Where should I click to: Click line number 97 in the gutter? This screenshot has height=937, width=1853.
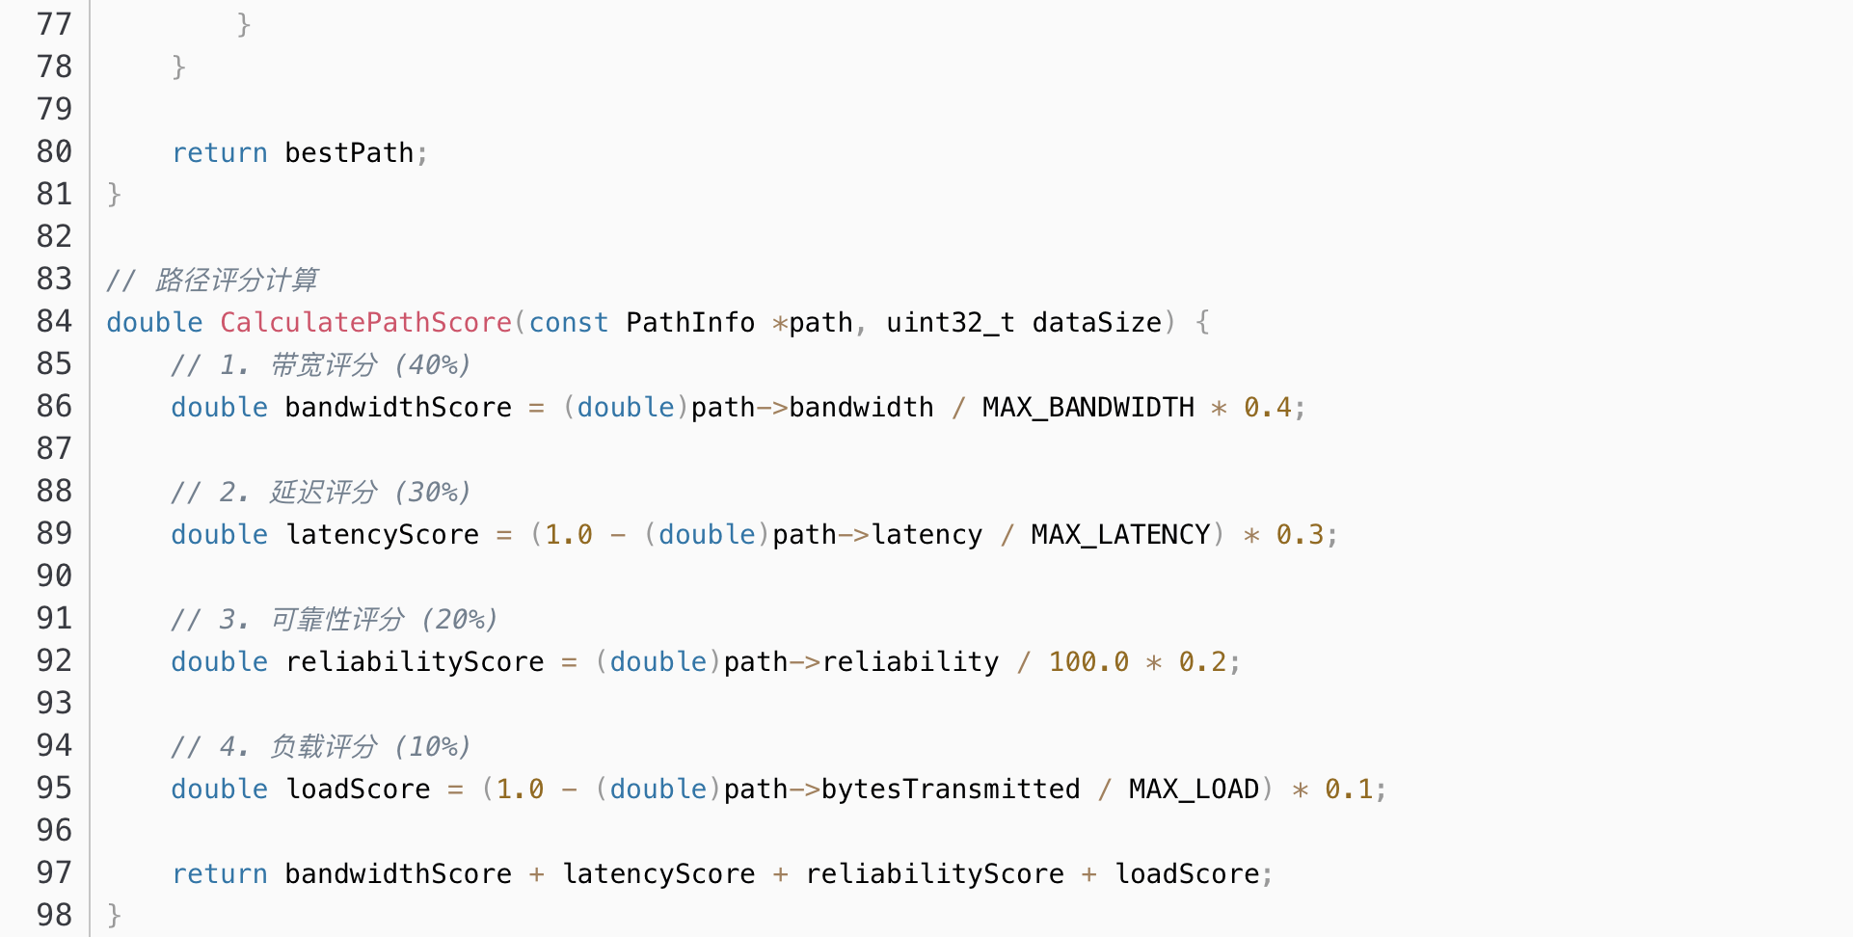pos(54,872)
